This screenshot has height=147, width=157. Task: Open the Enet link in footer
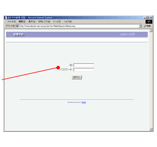coord(84,102)
